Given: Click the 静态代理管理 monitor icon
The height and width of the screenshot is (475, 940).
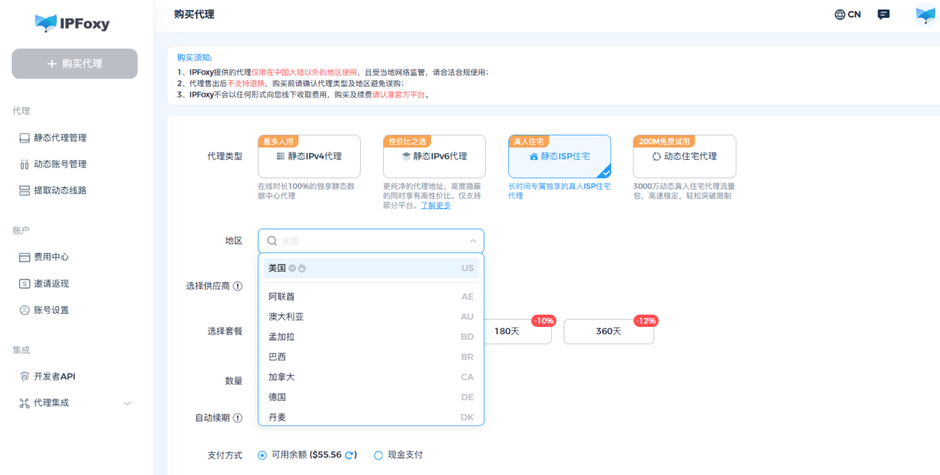Looking at the screenshot, I should (x=24, y=138).
